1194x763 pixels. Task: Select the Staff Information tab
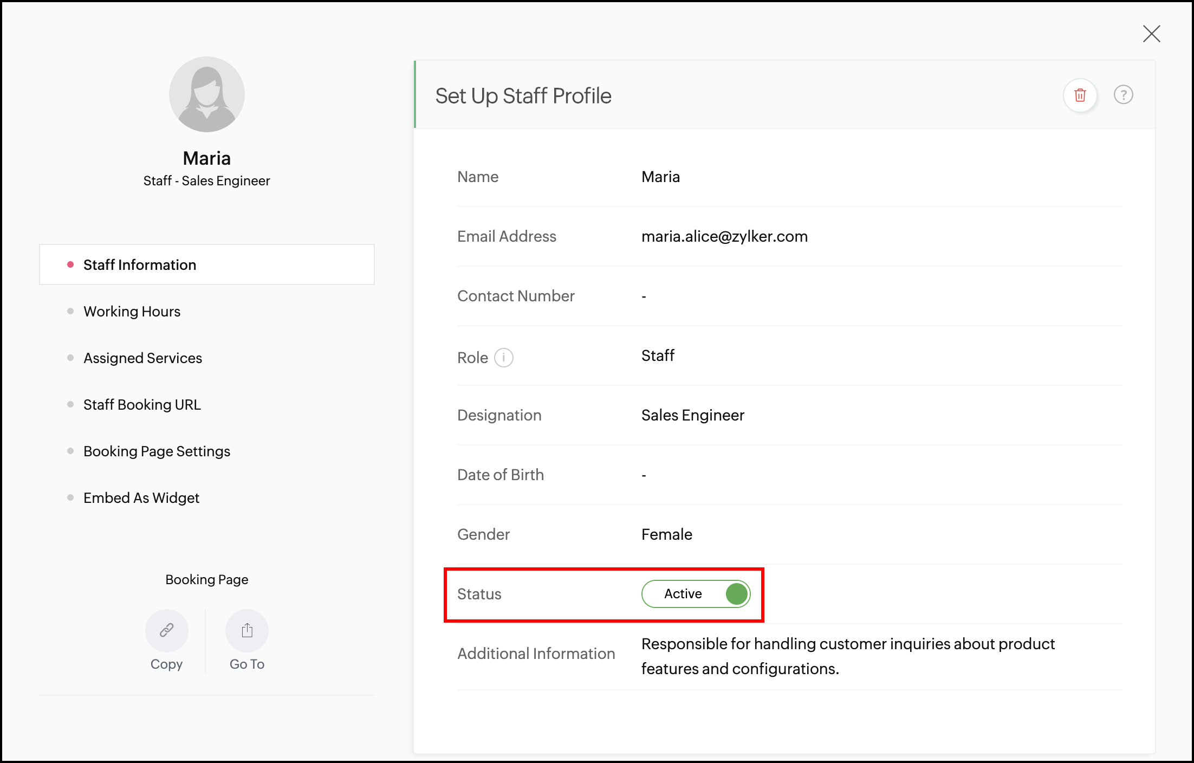pos(140,265)
